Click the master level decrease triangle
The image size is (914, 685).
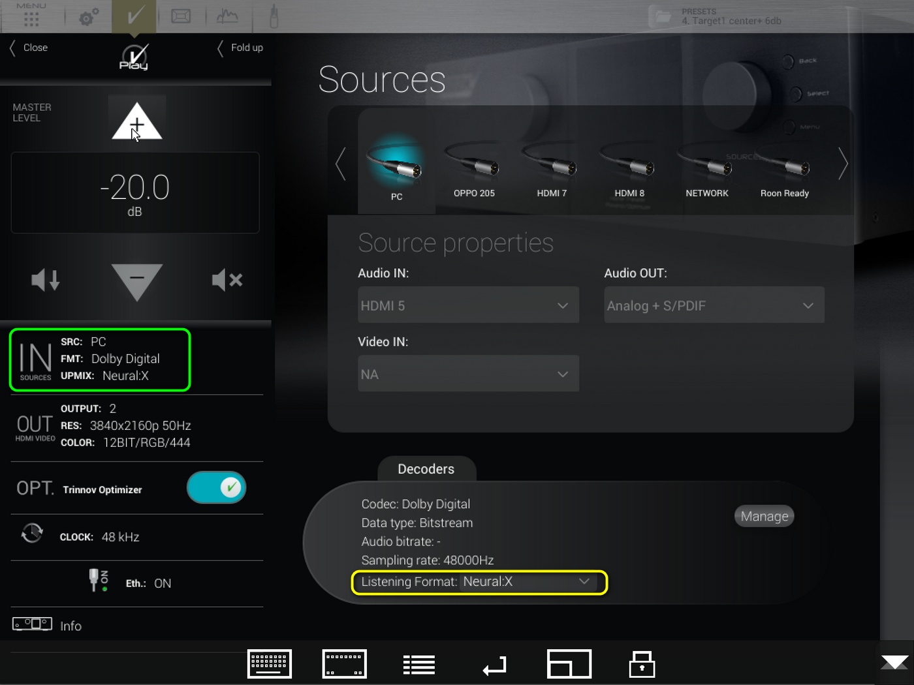point(136,281)
